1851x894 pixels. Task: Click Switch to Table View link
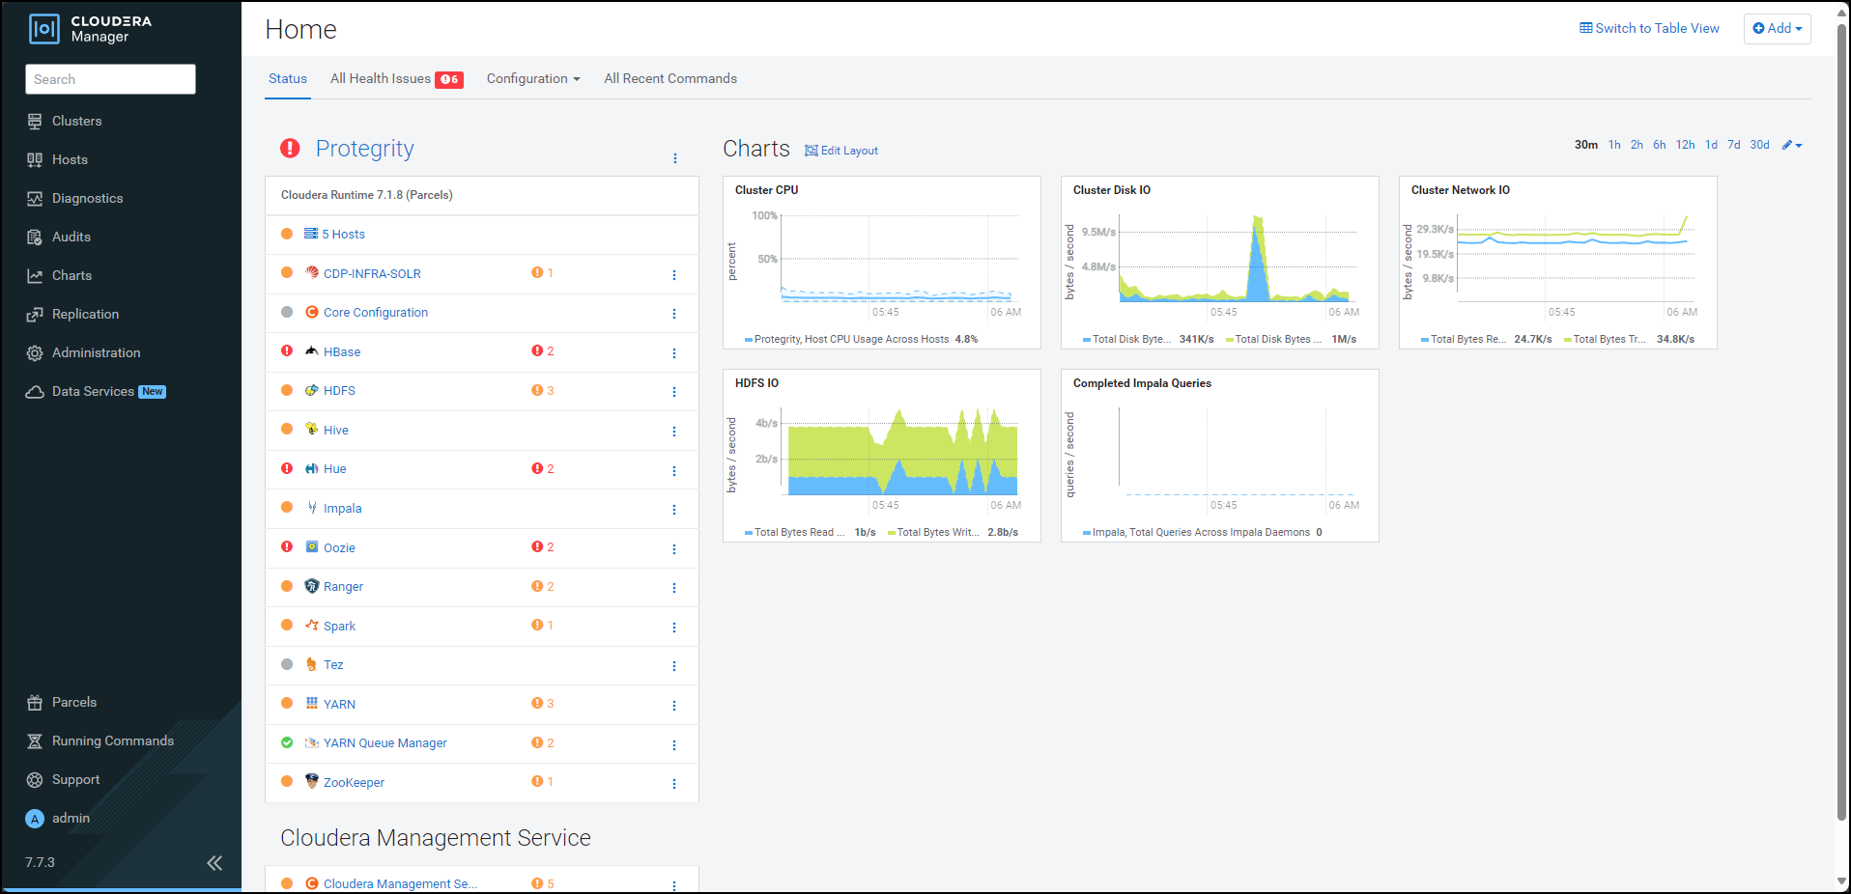tap(1649, 29)
